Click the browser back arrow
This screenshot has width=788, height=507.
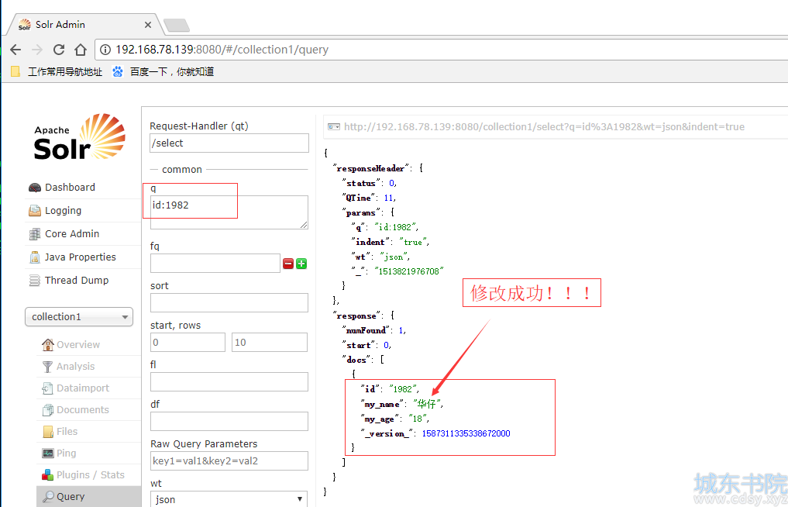coord(15,50)
